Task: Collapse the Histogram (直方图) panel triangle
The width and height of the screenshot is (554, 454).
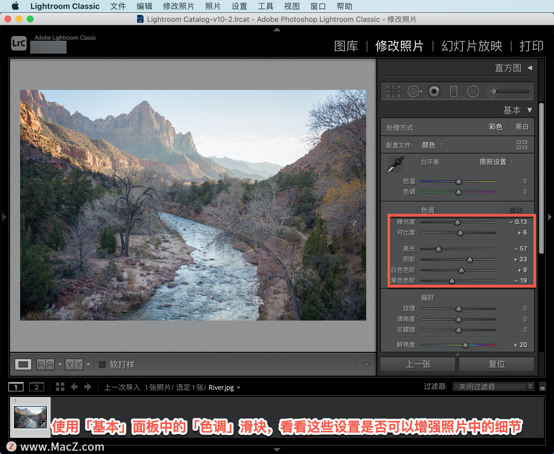Action: pos(530,68)
